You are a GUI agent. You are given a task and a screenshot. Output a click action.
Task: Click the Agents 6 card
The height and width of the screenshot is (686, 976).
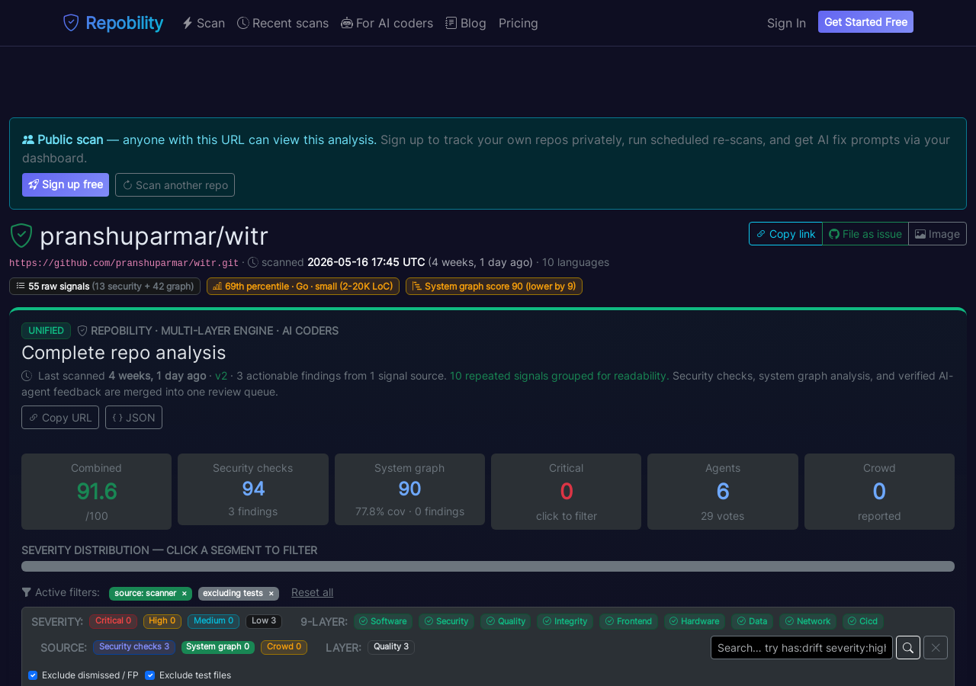pos(723,492)
